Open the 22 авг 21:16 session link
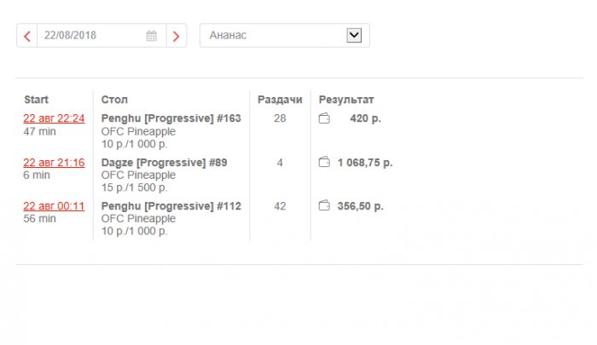The height and width of the screenshot is (345, 597). click(54, 162)
